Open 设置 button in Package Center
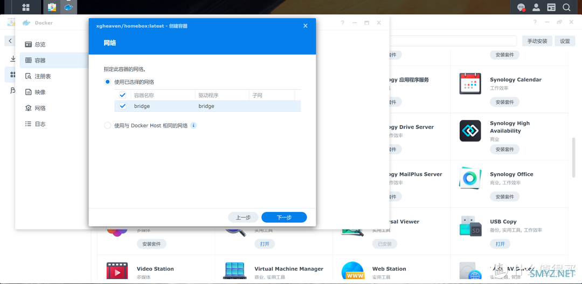This screenshot has width=582, height=284. (565, 41)
